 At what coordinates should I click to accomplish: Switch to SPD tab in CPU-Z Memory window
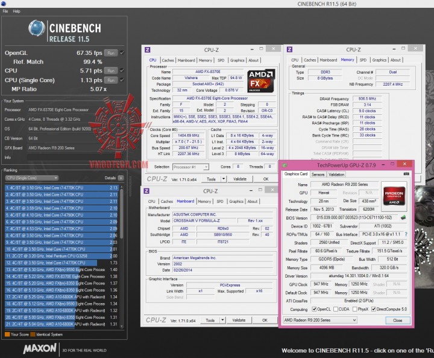(363, 60)
